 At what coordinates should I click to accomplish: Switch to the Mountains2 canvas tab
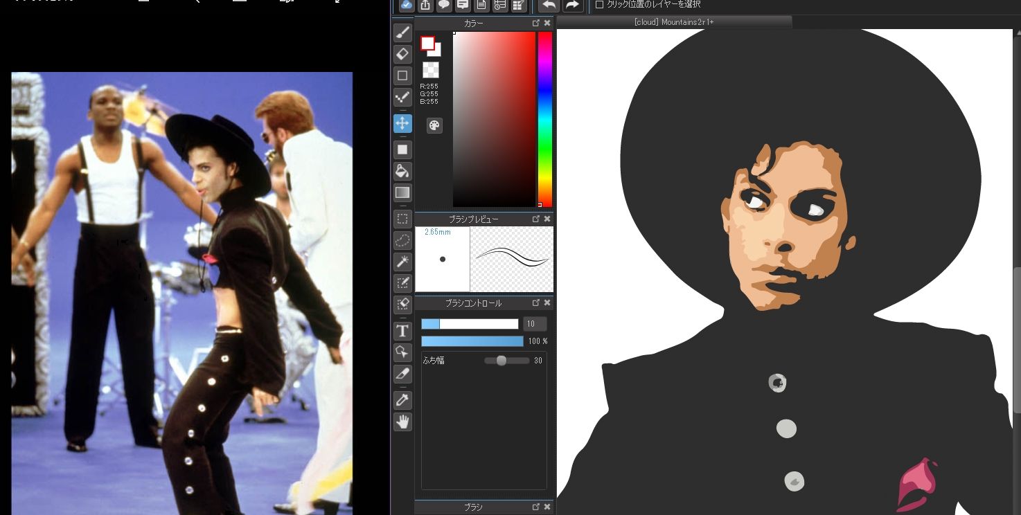674,22
